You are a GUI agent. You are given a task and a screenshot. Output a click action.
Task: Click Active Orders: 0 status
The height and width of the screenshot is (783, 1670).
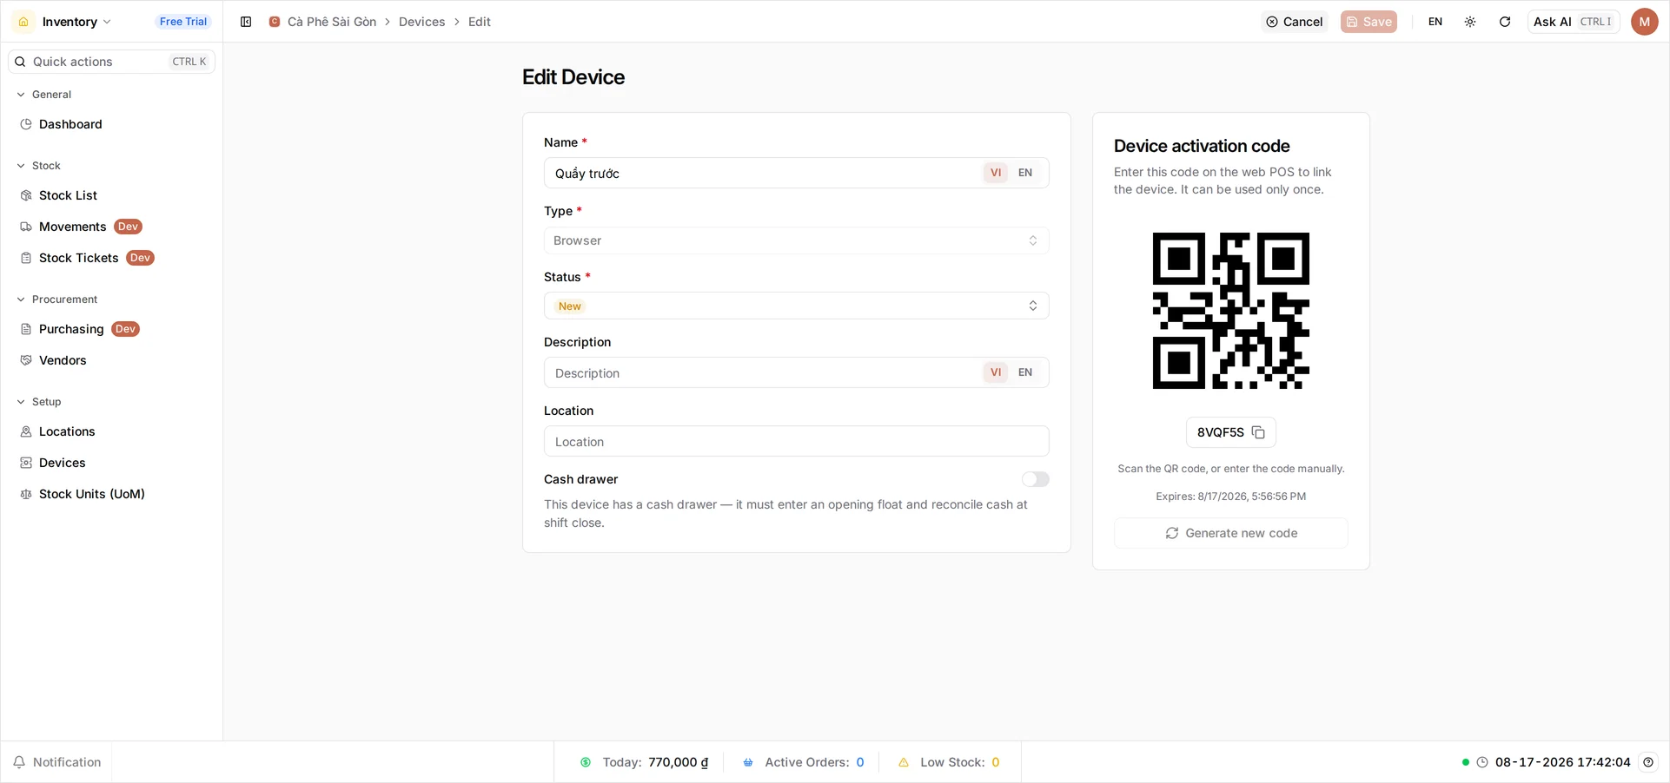tap(803, 762)
